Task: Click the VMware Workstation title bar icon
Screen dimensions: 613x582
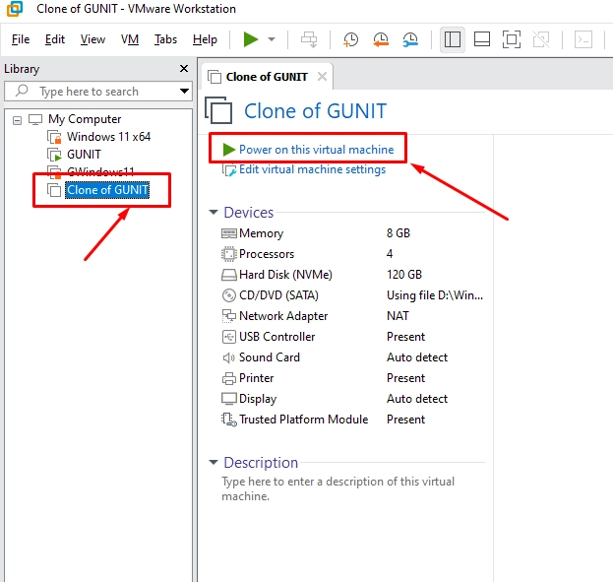Action: [15, 9]
